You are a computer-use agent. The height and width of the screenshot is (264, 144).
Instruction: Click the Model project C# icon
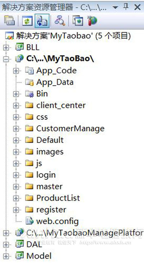coord(19,256)
